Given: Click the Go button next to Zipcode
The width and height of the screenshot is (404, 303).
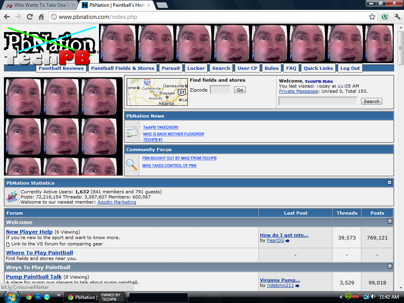Looking at the screenshot, I should [x=239, y=90].
